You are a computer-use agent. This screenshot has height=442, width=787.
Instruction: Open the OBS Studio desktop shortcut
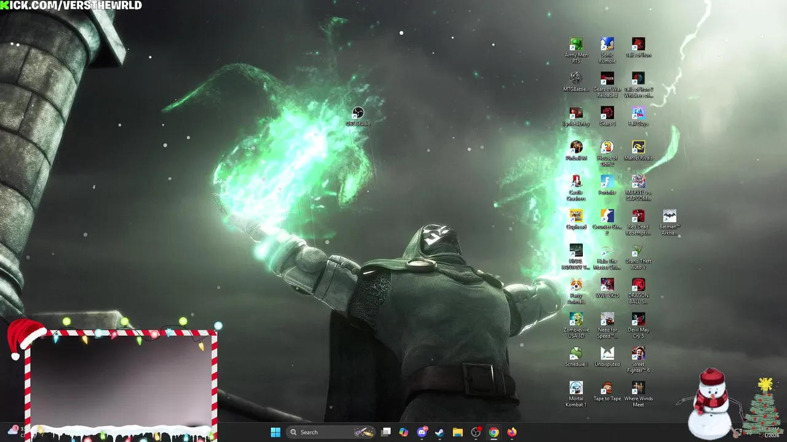pos(358,116)
